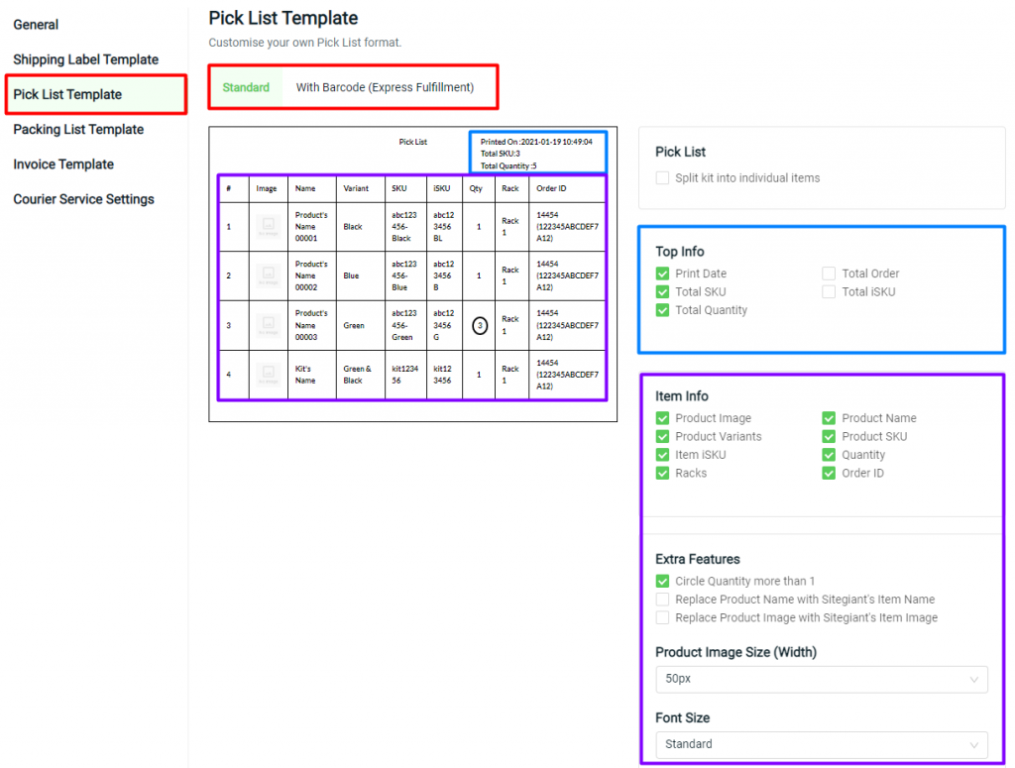The height and width of the screenshot is (768, 1015).
Task: Disable Total Quantity in Top Info
Action: point(661,309)
